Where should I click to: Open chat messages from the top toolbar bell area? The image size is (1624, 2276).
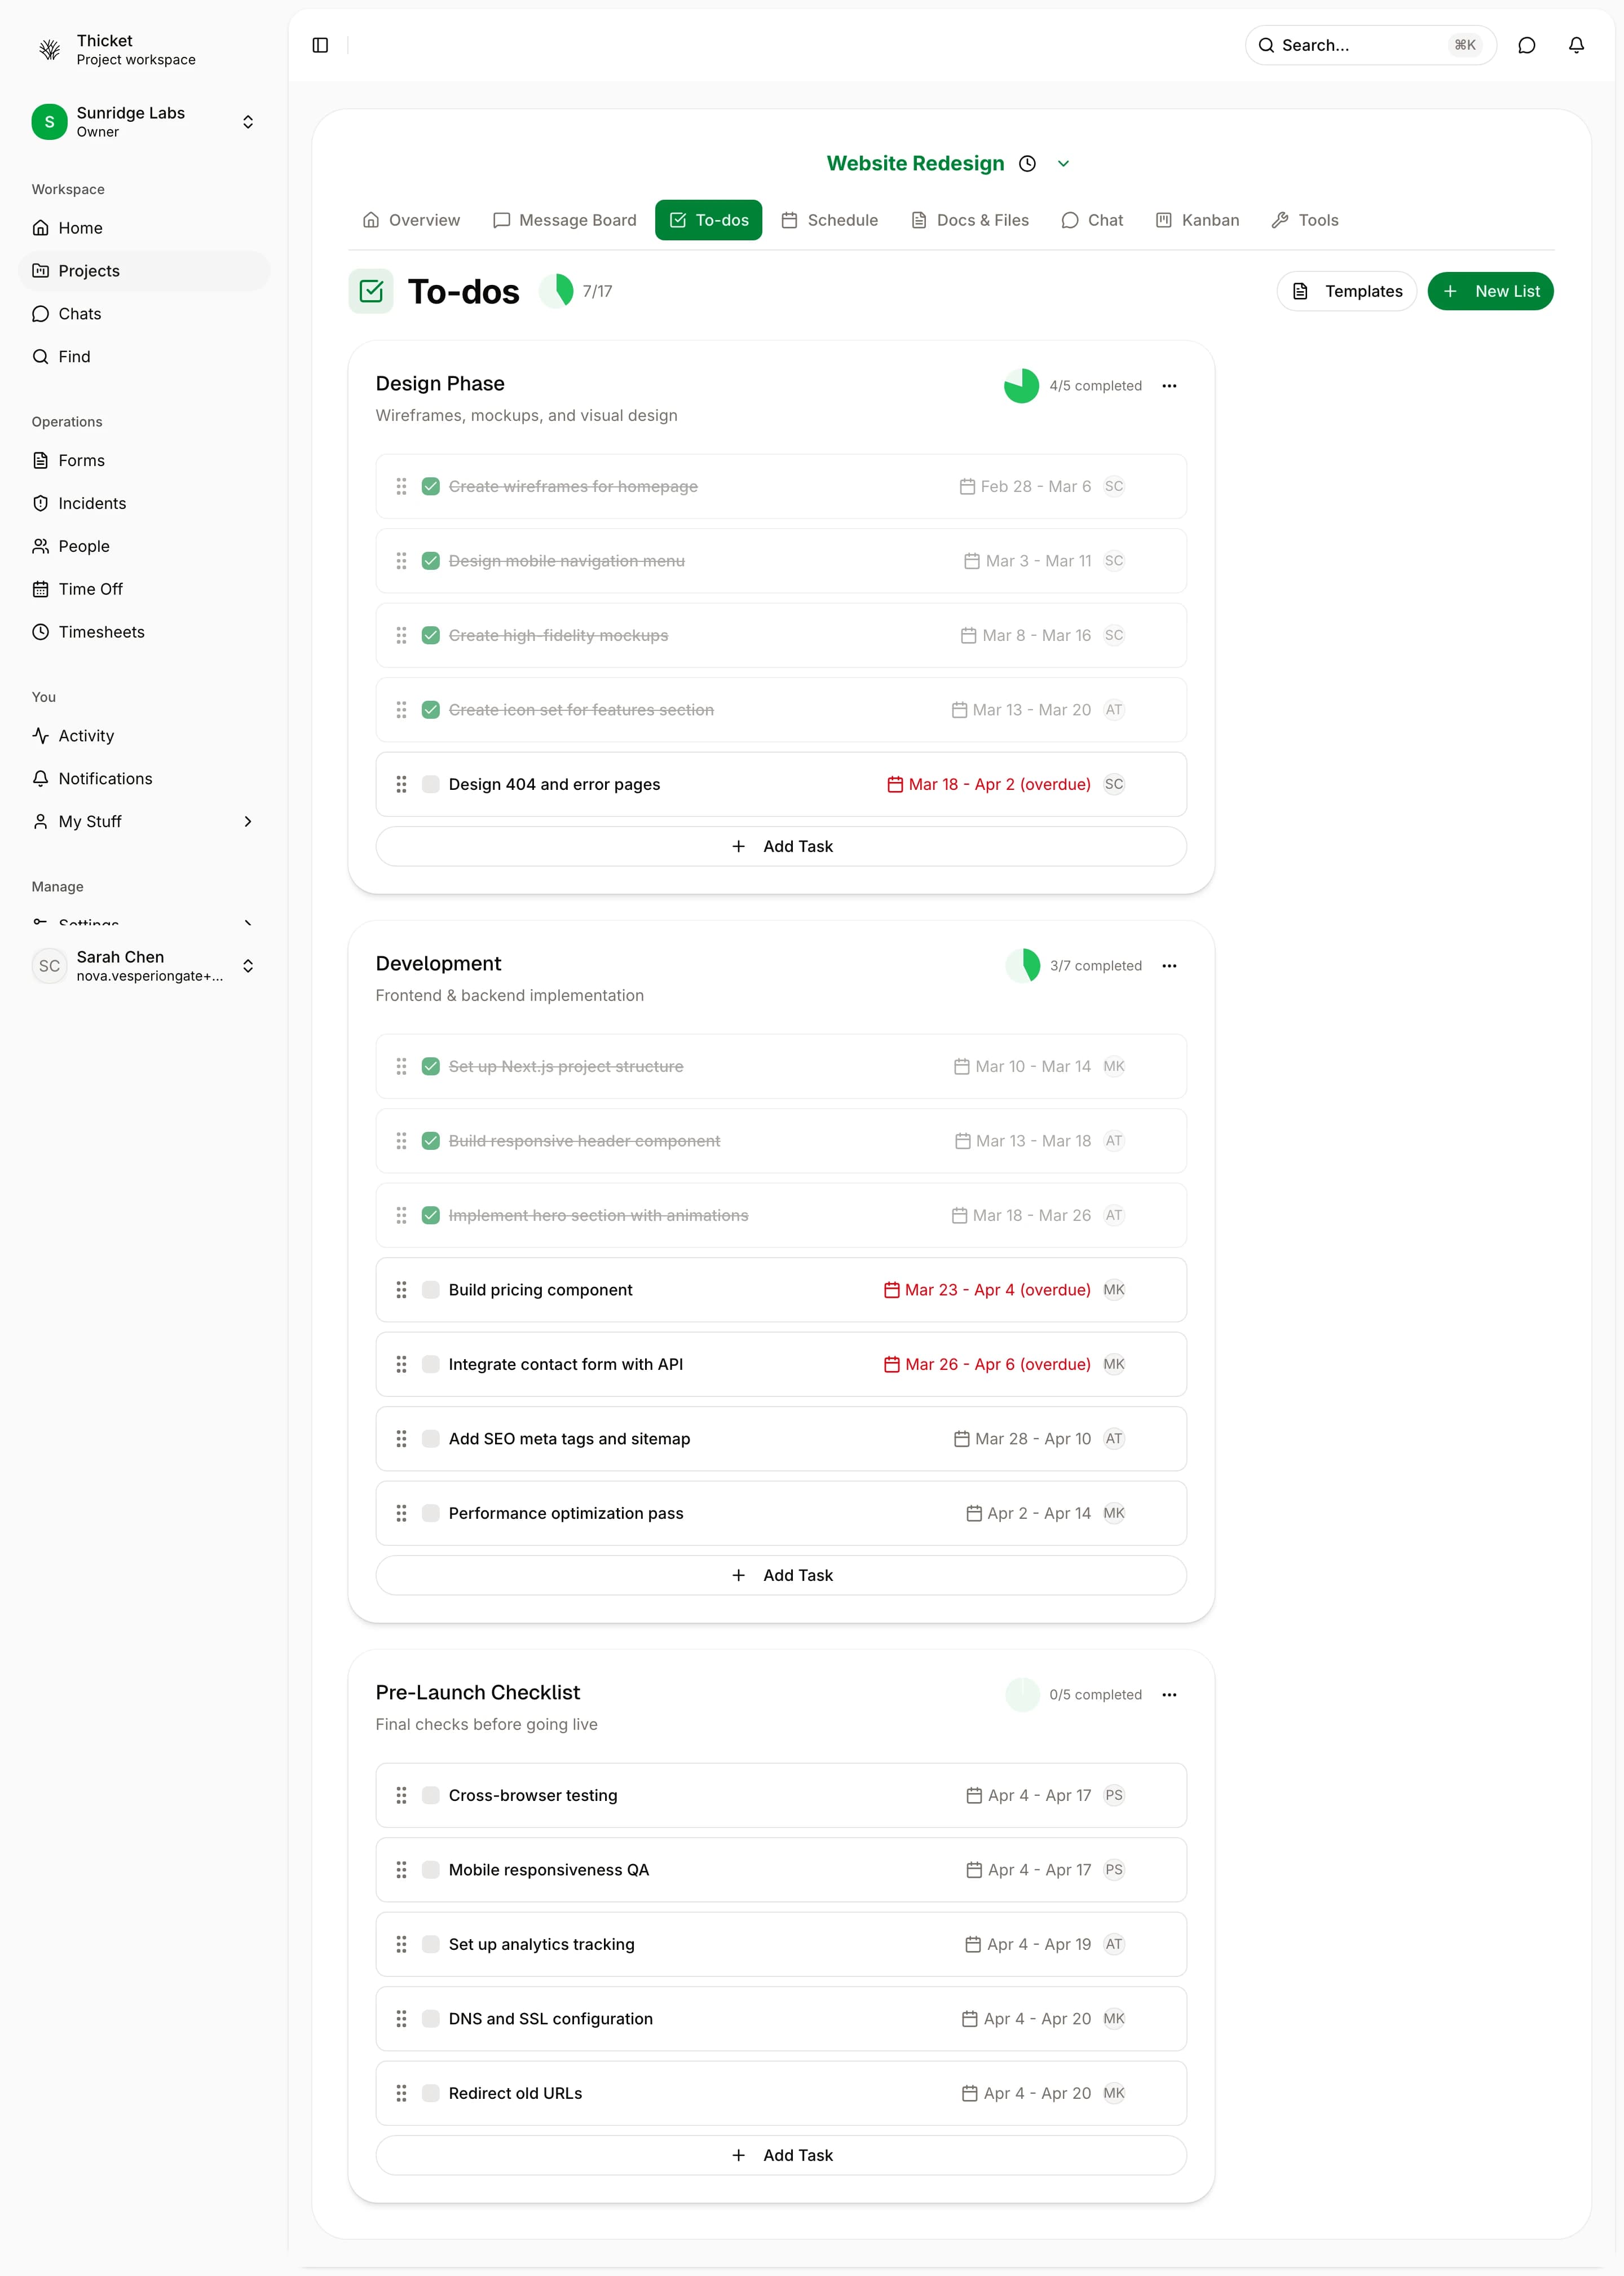click(x=1527, y=45)
